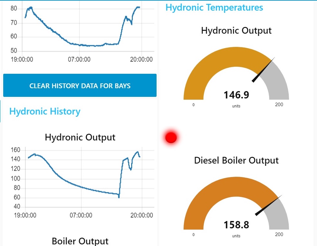Click the Clear History Data For Bays button
The image size is (317, 246).
80,85
